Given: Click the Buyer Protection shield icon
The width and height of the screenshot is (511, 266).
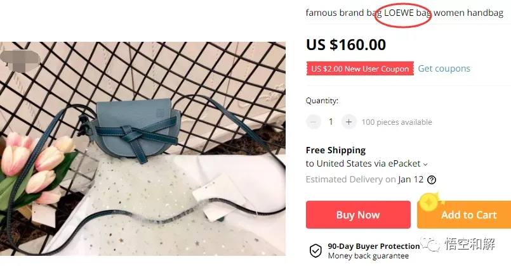Looking at the screenshot, I should (x=315, y=251).
